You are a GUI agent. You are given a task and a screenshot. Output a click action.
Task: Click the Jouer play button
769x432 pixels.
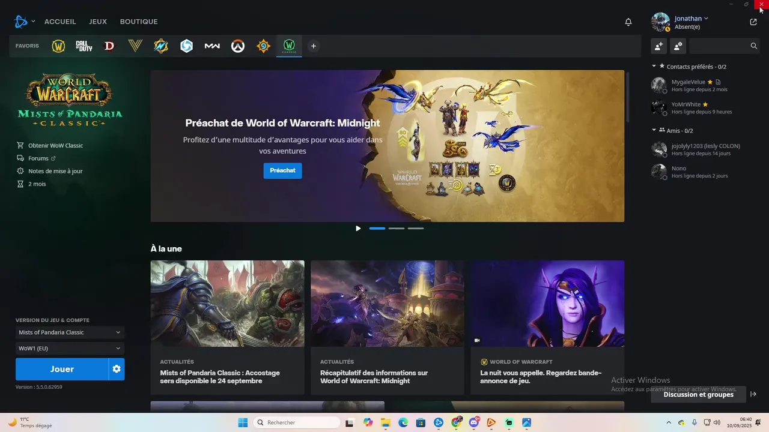pos(62,369)
